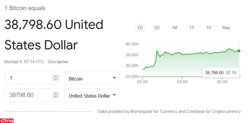Select the 1D chart range tab
The image size is (250, 123).
tap(140, 28)
